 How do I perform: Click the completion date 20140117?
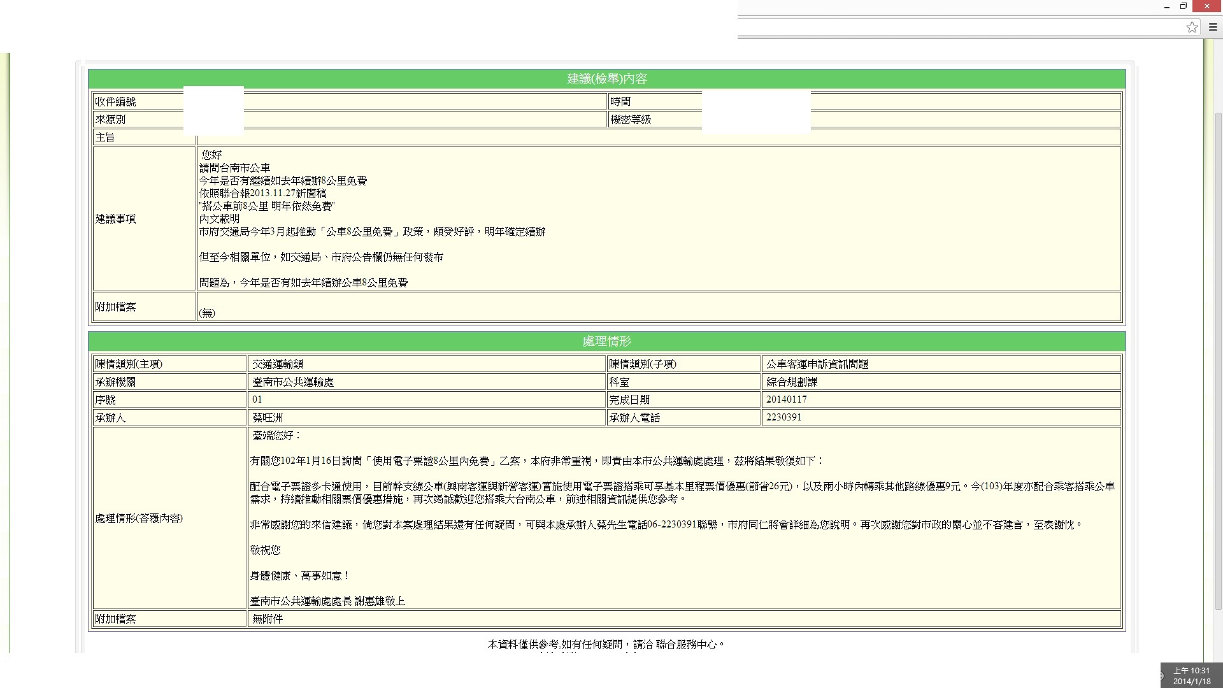787,399
